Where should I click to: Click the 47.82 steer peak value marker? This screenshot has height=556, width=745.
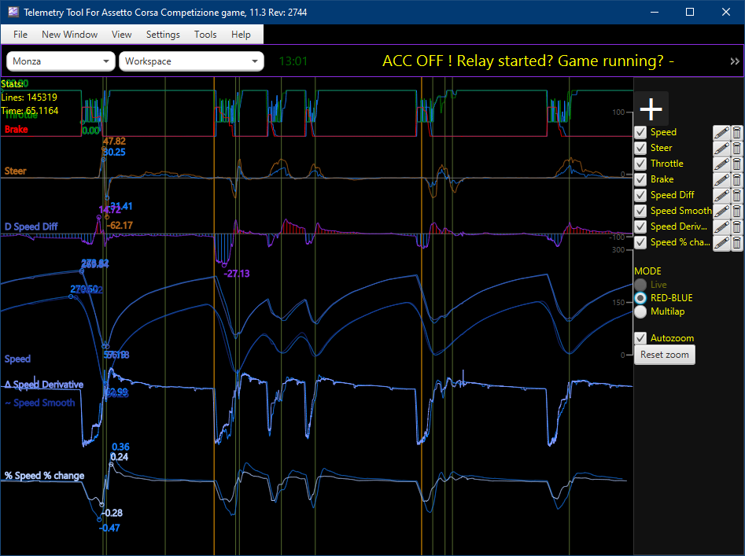point(114,141)
